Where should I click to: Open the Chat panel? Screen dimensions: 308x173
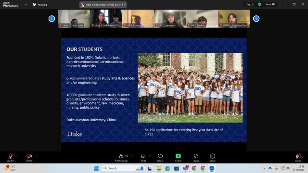tap(143, 158)
